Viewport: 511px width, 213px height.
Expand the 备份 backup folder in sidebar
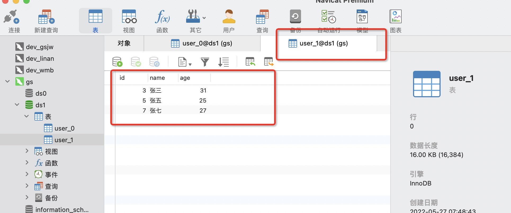pos(27,197)
